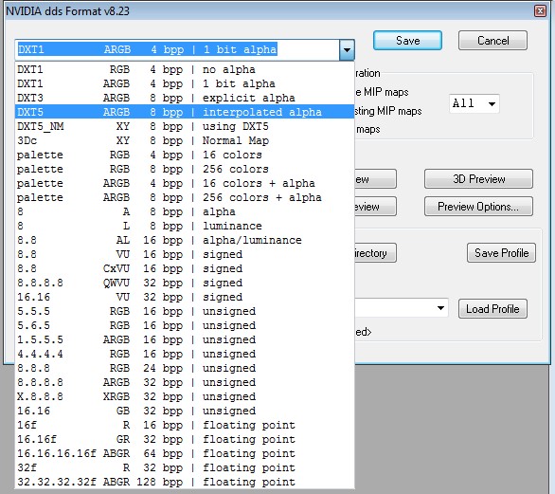Select 8 A 8 bpp alpha format
555x494 pixels.
pyautogui.click(x=185, y=211)
